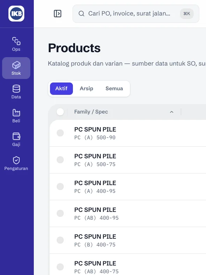Switch to the Arsip tab

click(x=86, y=88)
